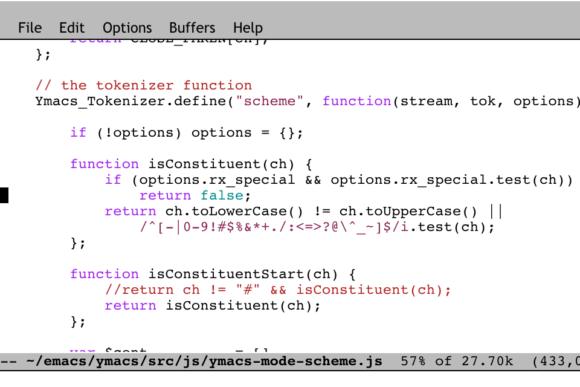Viewport: 580px width, 387px height.
Task: Place cursor in "// the tokenizer function" comment
Action: 144,85
